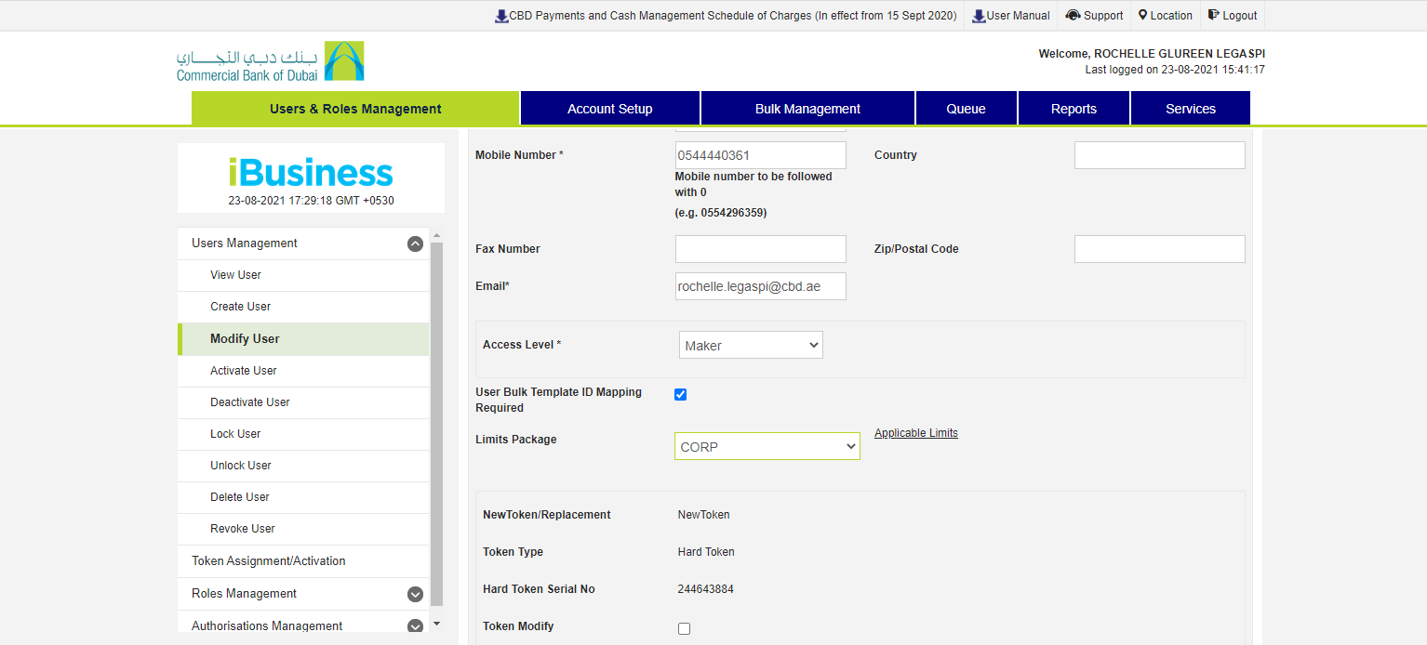Click the Logout icon
The image size is (1427, 645).
[1213, 15]
